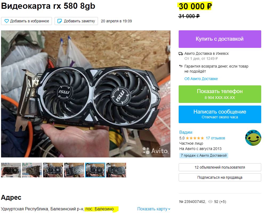Subscribe with Подписаться на продавца button
The image size is (266, 217).
220,177
